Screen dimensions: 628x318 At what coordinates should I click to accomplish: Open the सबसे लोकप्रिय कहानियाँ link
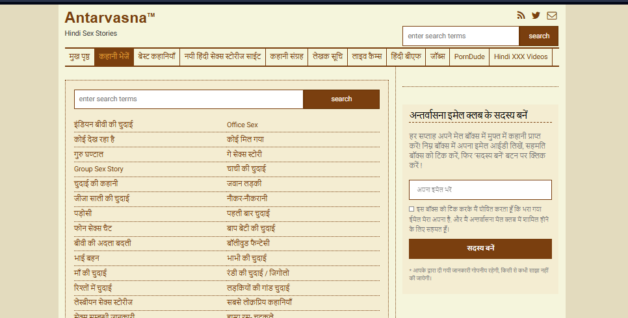point(259,302)
